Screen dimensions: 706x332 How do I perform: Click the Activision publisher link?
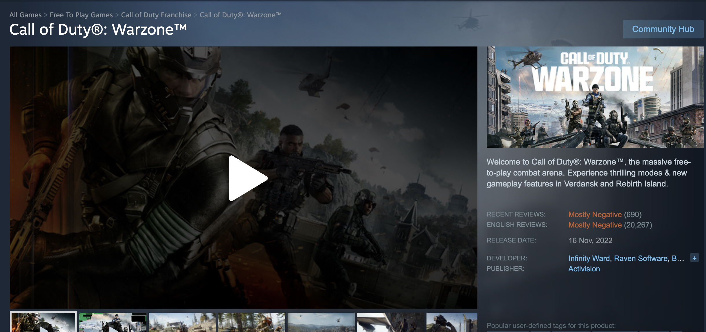point(584,269)
